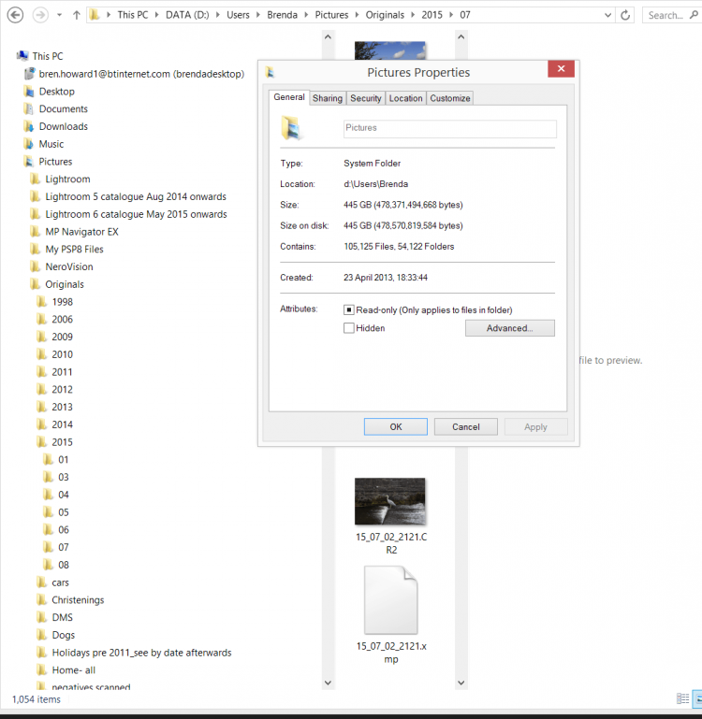Enable the Hidden attribute checkbox
This screenshot has width=702, height=719.
point(349,328)
